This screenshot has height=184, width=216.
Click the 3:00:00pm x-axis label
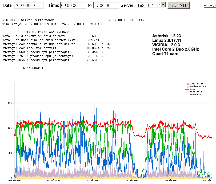point(171,181)
